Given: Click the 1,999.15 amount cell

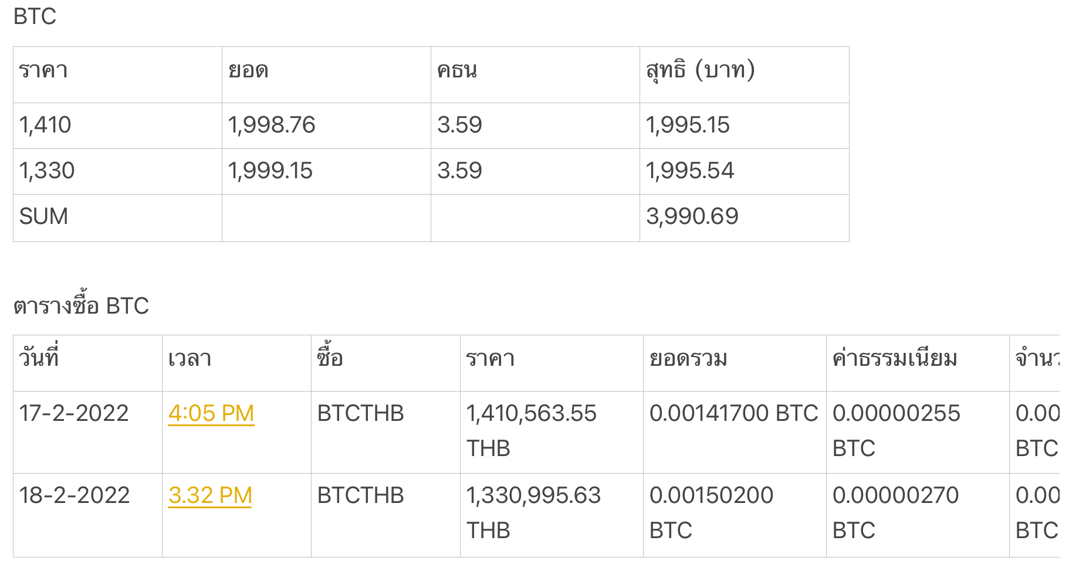Looking at the screenshot, I should tap(326, 171).
